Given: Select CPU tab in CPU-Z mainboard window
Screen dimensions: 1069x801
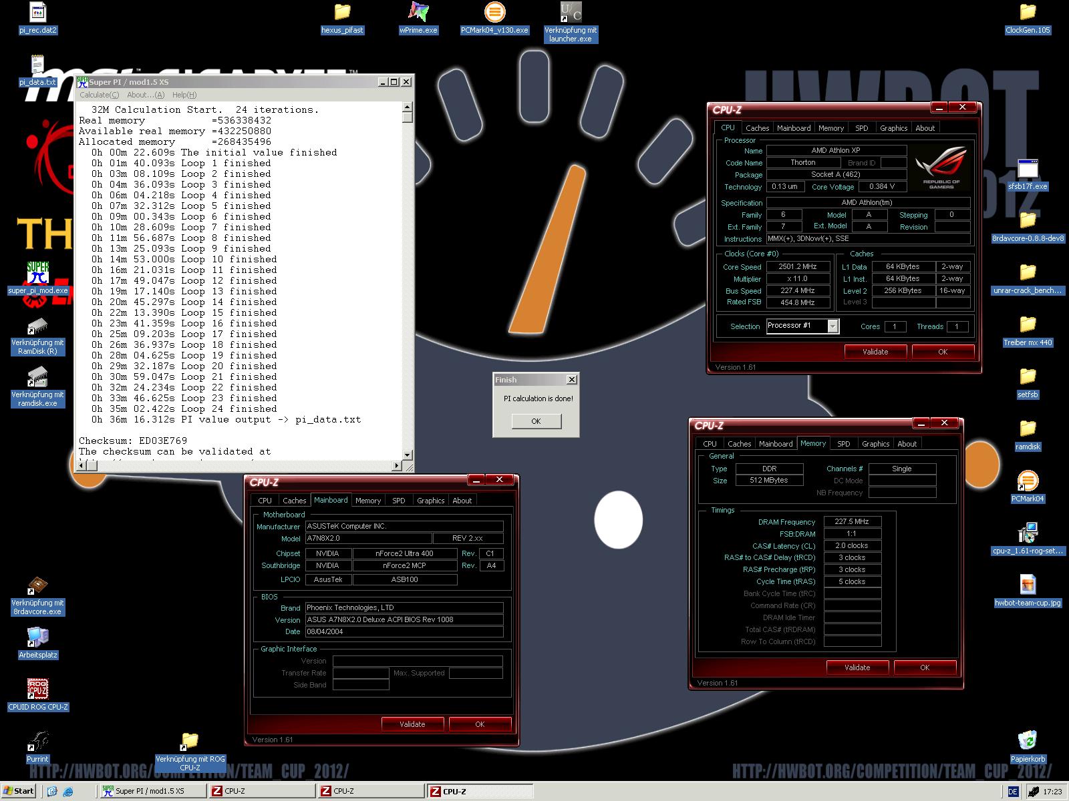Looking at the screenshot, I should [x=265, y=501].
